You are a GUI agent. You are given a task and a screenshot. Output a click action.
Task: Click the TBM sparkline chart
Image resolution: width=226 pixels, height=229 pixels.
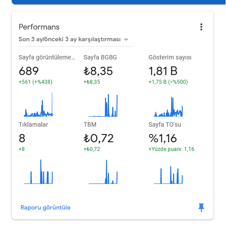click(103, 172)
